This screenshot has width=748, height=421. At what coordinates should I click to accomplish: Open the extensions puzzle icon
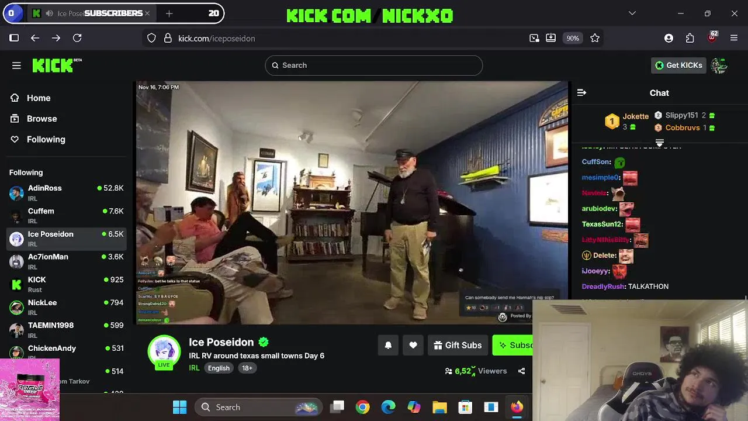[x=690, y=38]
